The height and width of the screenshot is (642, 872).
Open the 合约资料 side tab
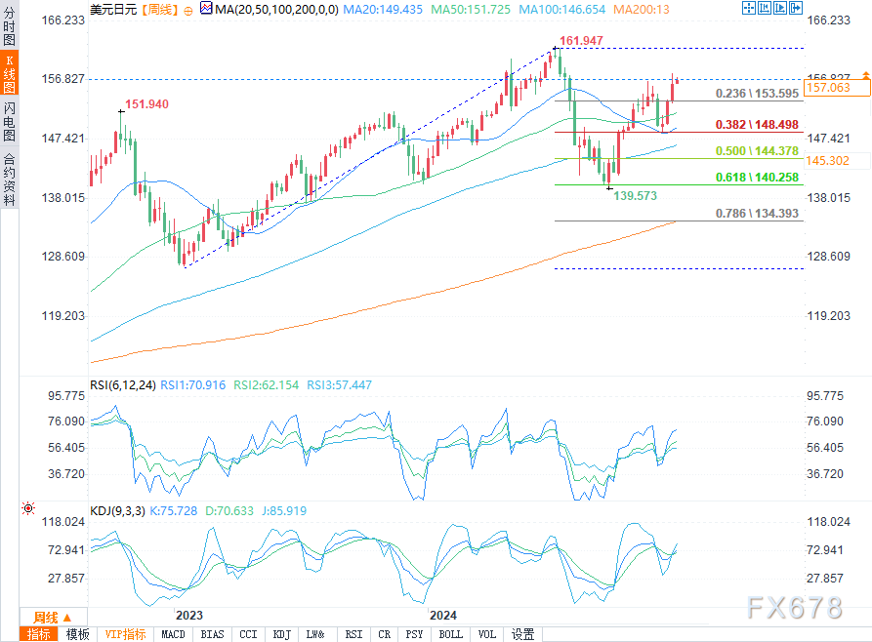click(10, 178)
